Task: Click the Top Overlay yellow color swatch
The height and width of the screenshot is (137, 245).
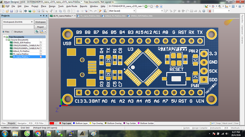Action: (90, 123)
